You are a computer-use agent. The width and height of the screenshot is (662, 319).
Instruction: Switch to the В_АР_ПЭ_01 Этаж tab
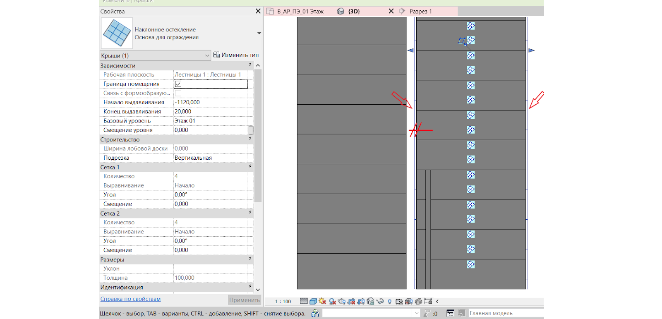coord(300,12)
